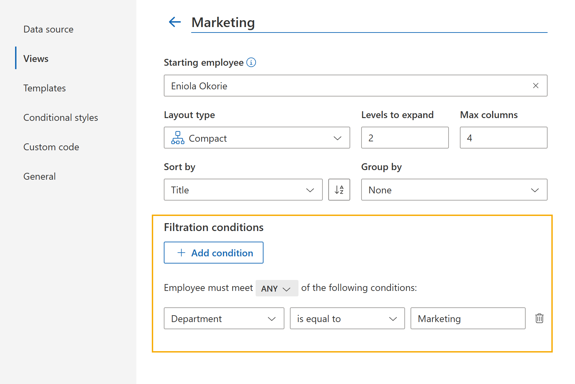Open the Starting employee info tooltip icon
This screenshot has width=575, height=384.
pos(251,62)
